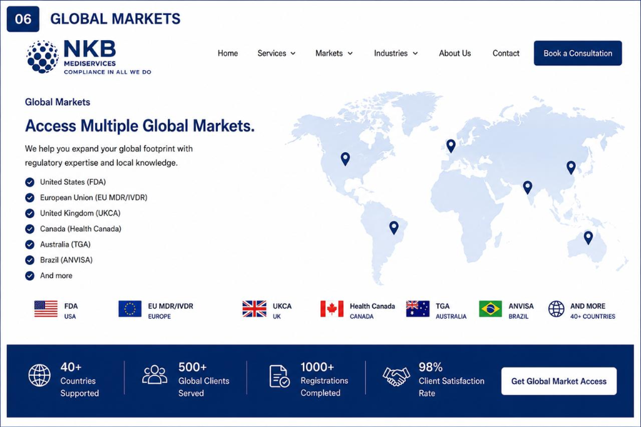The height and width of the screenshot is (427, 641).
Task: Select the map pin over the United Kingdom
Action: (451, 146)
